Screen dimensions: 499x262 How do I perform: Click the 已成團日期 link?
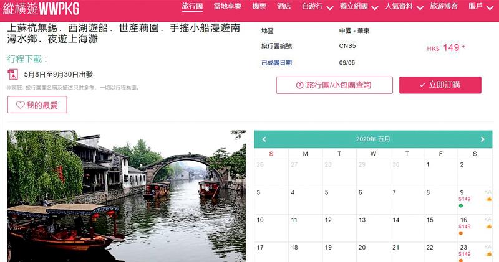point(276,63)
